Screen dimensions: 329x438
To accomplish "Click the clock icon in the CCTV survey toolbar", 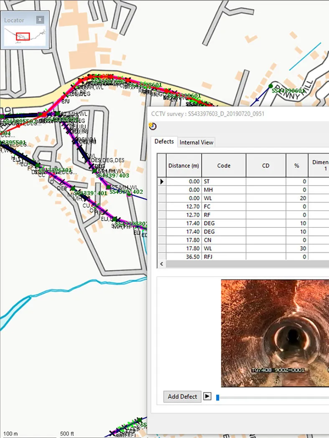I will pos(153,126).
